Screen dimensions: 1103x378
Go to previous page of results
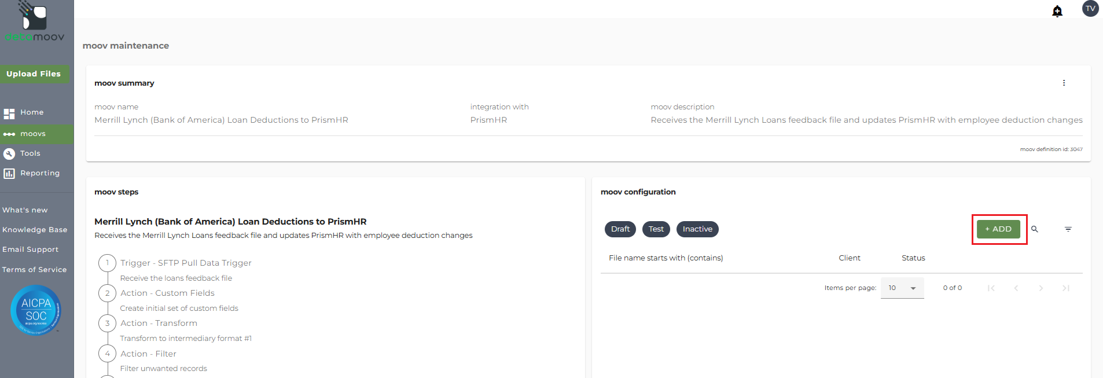click(x=1016, y=288)
